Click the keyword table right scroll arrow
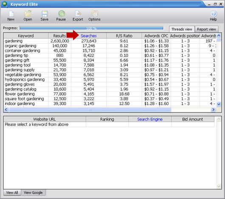The image size is (225, 199). (x=213, y=109)
